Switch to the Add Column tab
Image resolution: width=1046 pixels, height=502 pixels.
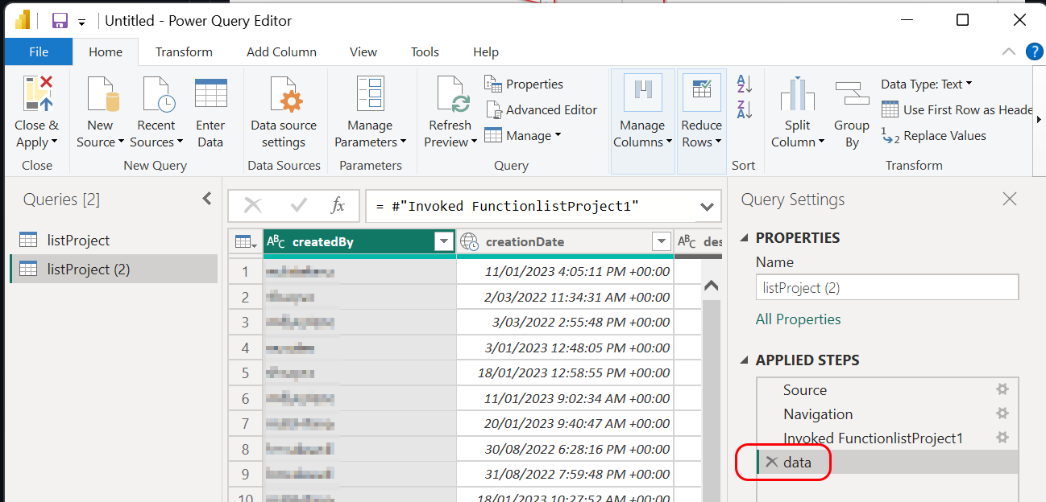coord(281,51)
